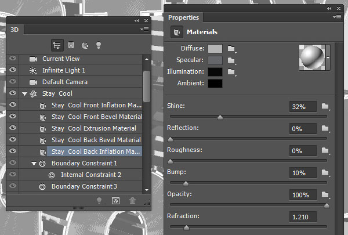Screen dimensions: 348x235
Task: Open the Diffuse texture folder menu
Action: [231, 49]
